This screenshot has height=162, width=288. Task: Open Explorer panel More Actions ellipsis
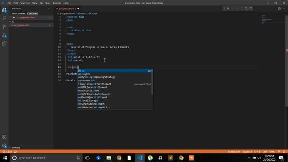click(49, 9)
